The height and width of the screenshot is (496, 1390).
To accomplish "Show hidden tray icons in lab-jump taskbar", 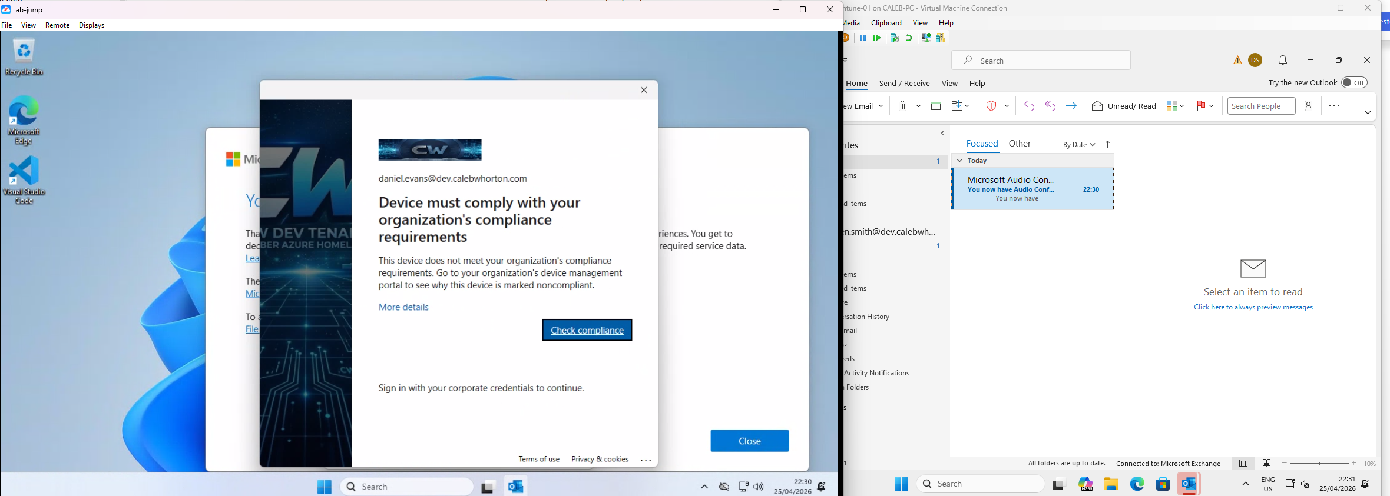I will click(x=704, y=487).
